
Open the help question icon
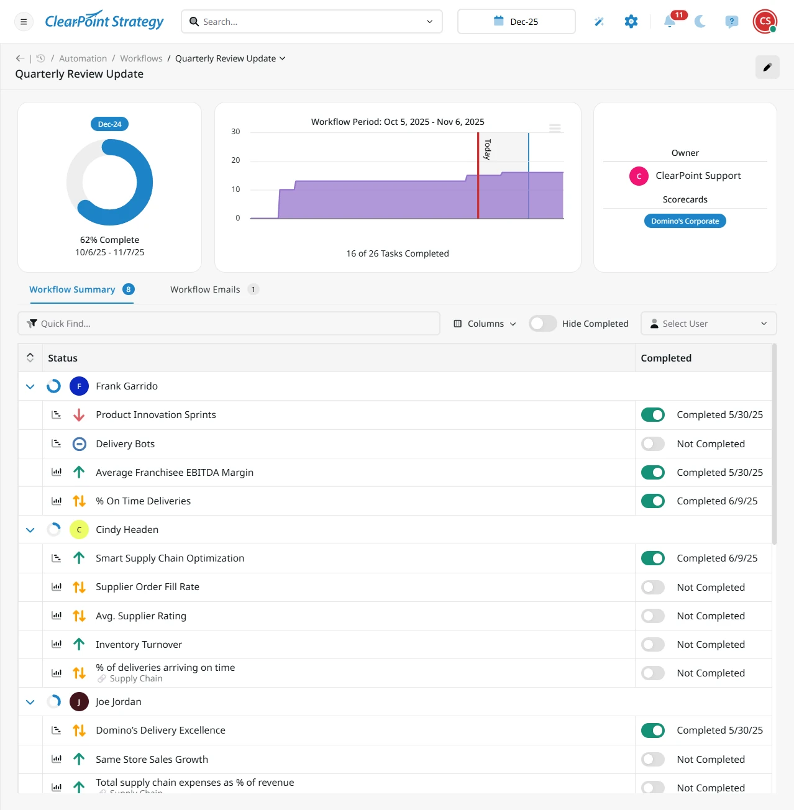point(732,22)
